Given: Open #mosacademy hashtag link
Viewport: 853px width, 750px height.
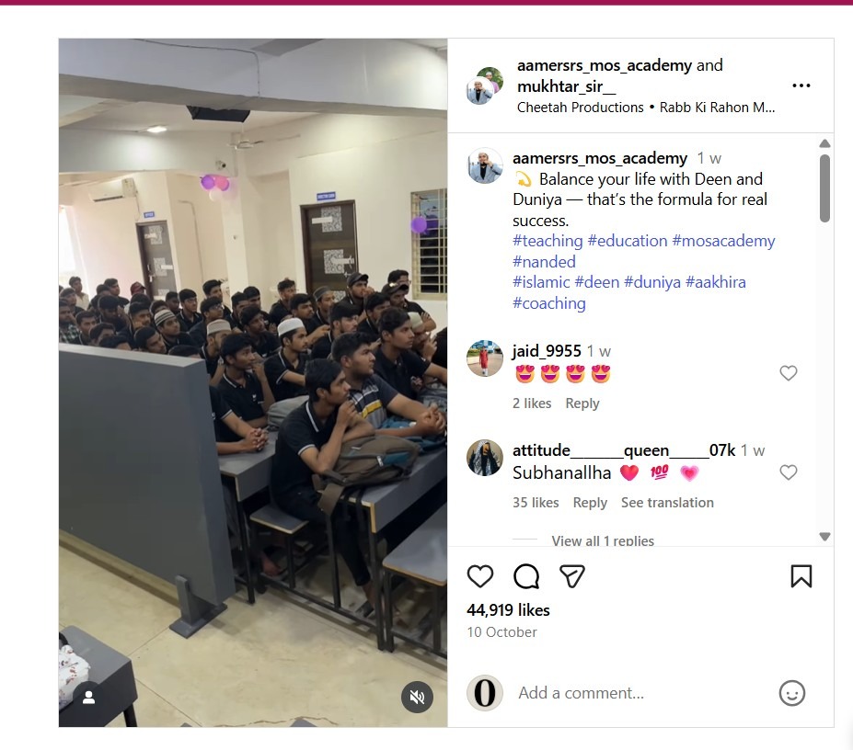Looking at the screenshot, I should [723, 241].
